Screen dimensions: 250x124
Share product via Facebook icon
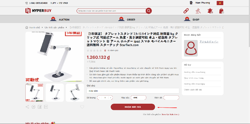point(40,107)
